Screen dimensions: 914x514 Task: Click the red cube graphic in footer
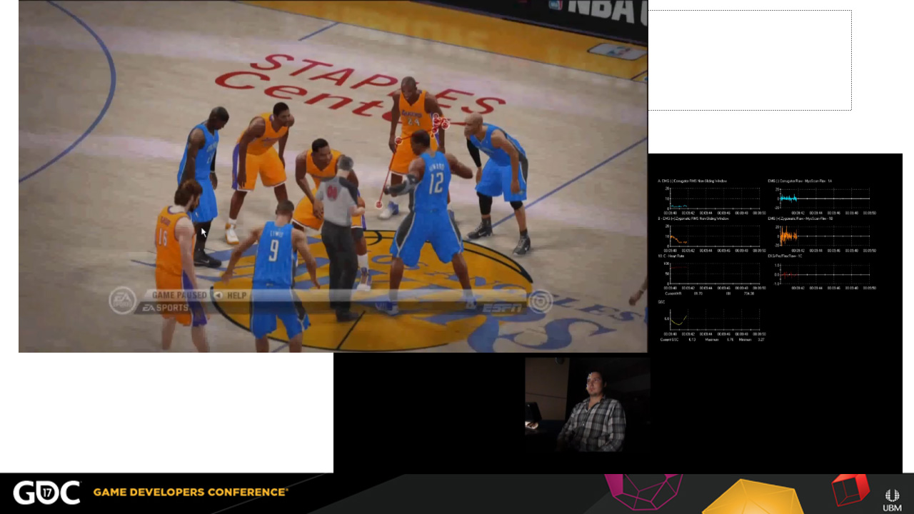(x=850, y=489)
